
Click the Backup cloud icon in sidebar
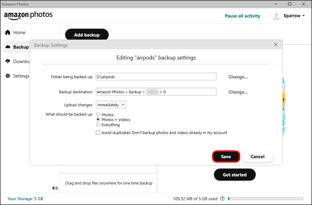point(8,47)
